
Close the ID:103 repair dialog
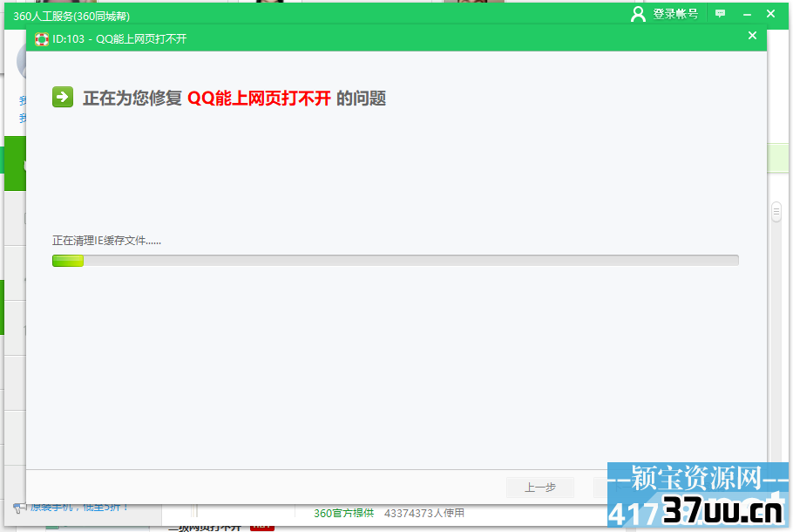[x=752, y=36]
